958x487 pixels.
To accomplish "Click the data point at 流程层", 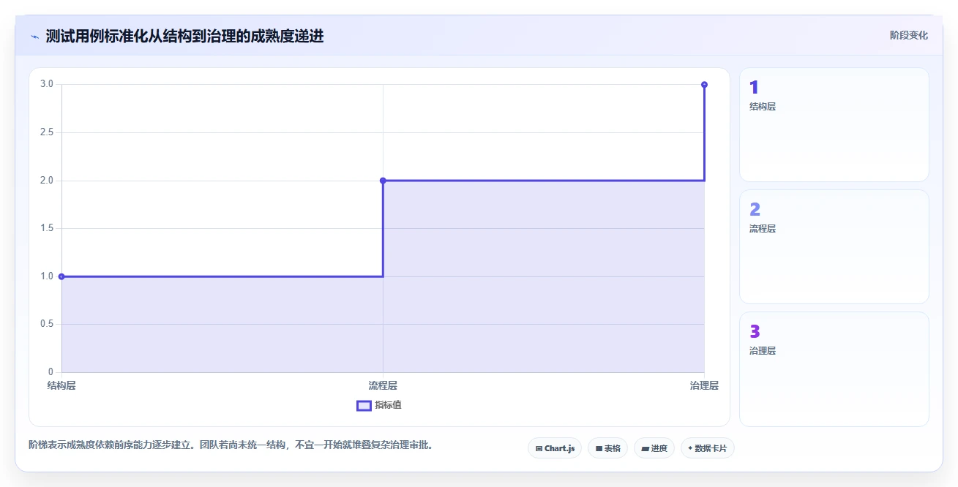I will 383,181.
